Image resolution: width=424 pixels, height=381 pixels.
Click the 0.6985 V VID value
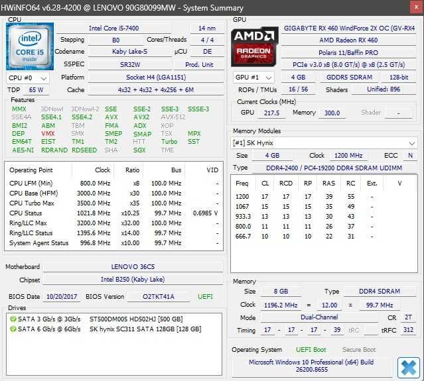pos(205,213)
